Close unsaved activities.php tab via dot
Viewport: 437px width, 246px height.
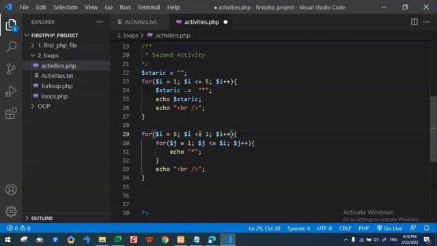[x=225, y=22]
